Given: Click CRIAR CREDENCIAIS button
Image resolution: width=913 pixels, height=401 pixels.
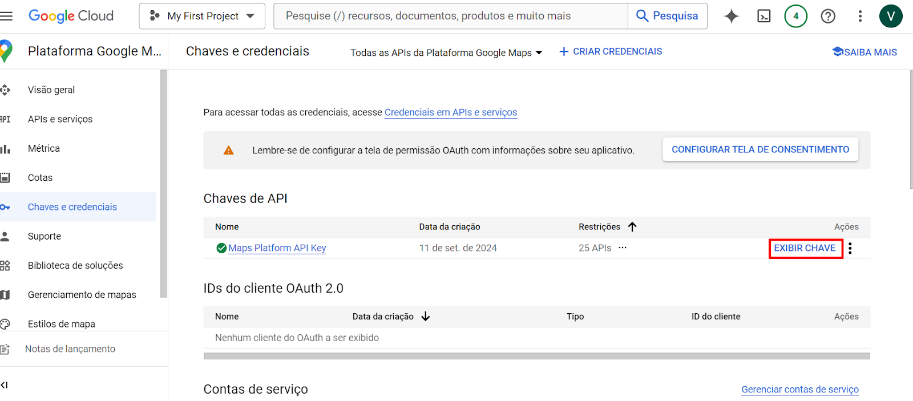Looking at the screenshot, I should [x=611, y=51].
